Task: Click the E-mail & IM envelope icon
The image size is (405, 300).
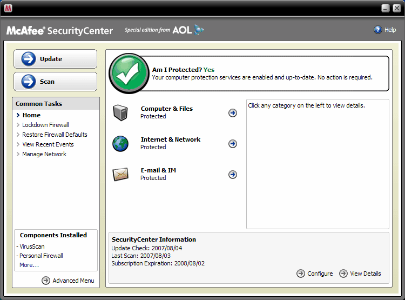Action: click(120, 174)
